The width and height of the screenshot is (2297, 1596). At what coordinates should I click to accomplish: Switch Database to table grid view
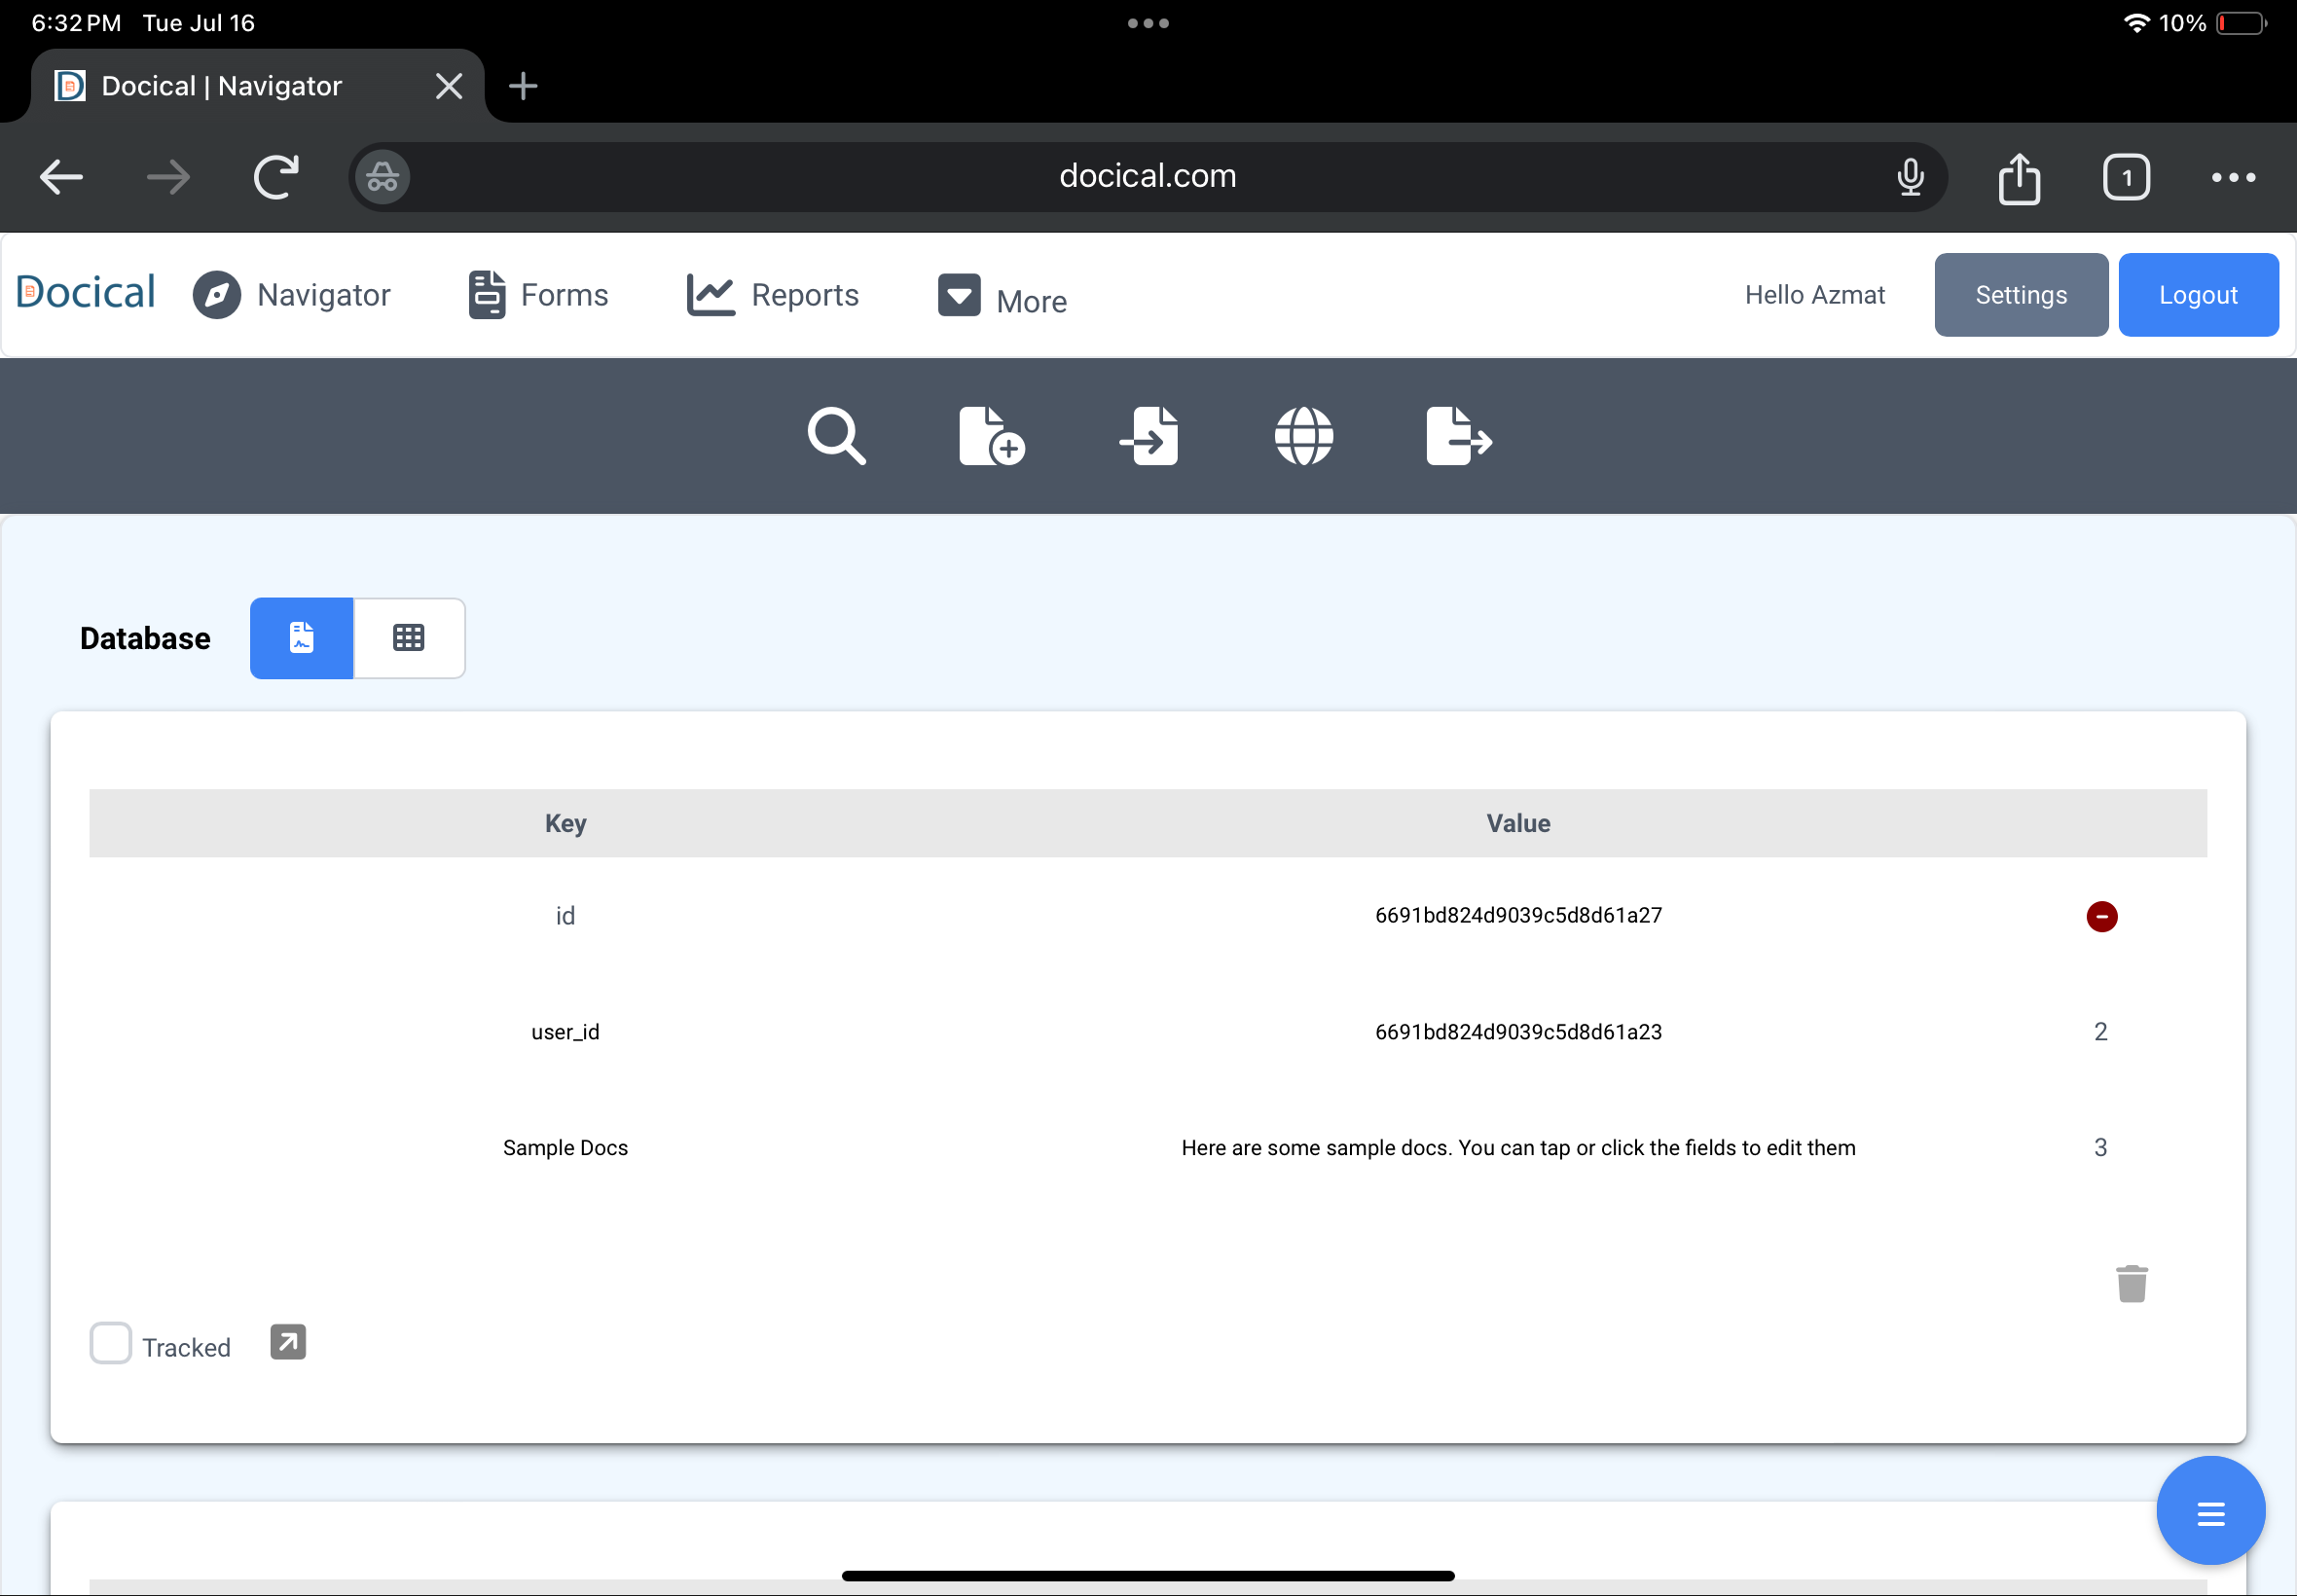click(409, 638)
